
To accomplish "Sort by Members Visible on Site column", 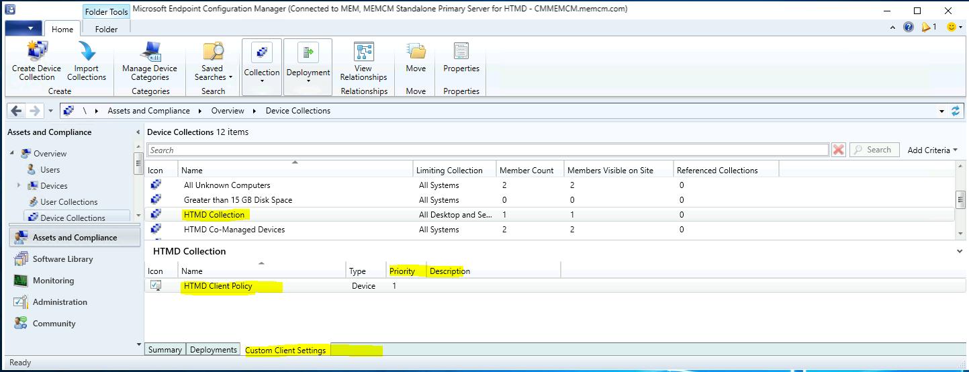I will pos(618,171).
